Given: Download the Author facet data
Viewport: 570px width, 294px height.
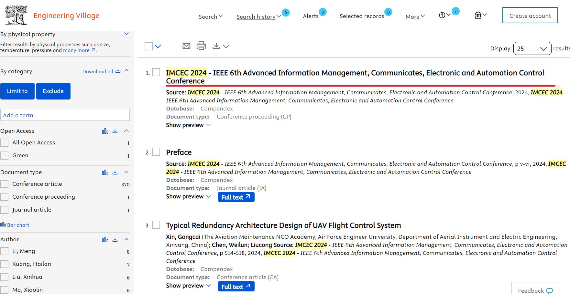Looking at the screenshot, I should coord(115,240).
